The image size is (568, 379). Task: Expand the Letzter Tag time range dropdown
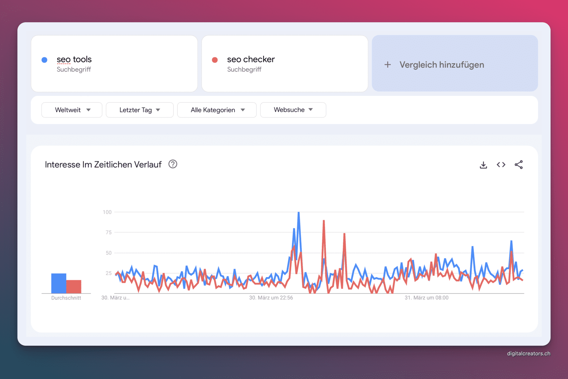[x=139, y=110]
